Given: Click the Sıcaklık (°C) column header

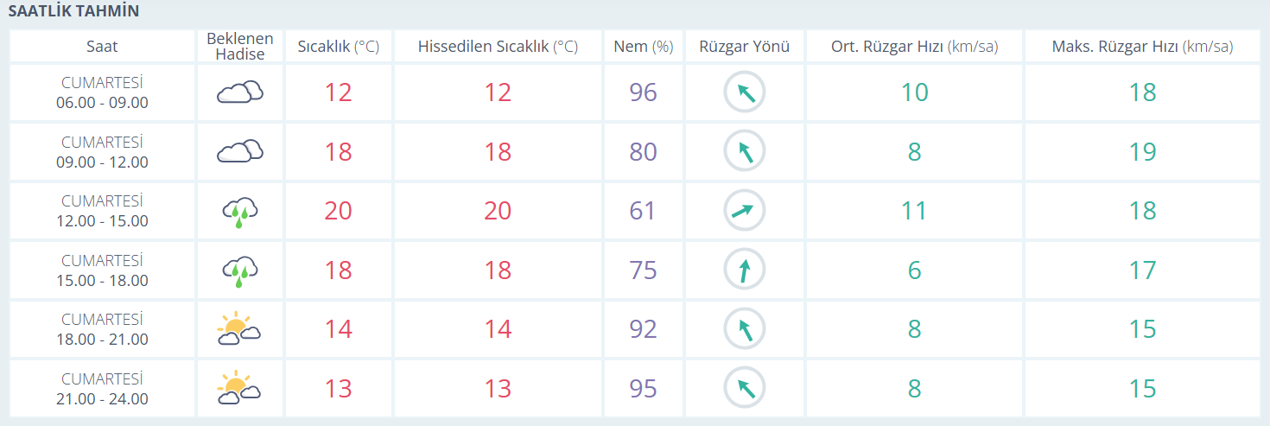Looking at the screenshot, I should tap(338, 47).
